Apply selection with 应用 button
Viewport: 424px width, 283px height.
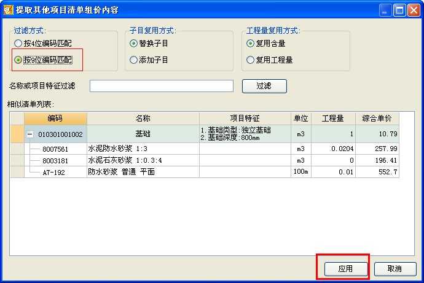coord(345,269)
